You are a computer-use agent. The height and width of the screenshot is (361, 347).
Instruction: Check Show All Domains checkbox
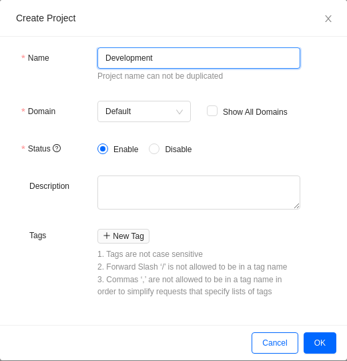point(212,111)
